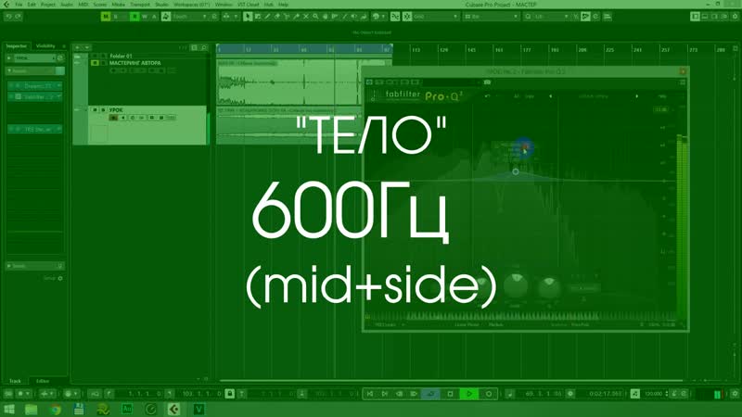Switch to the Visibility tab
Viewport: 742px width, 417px height.
45,45
